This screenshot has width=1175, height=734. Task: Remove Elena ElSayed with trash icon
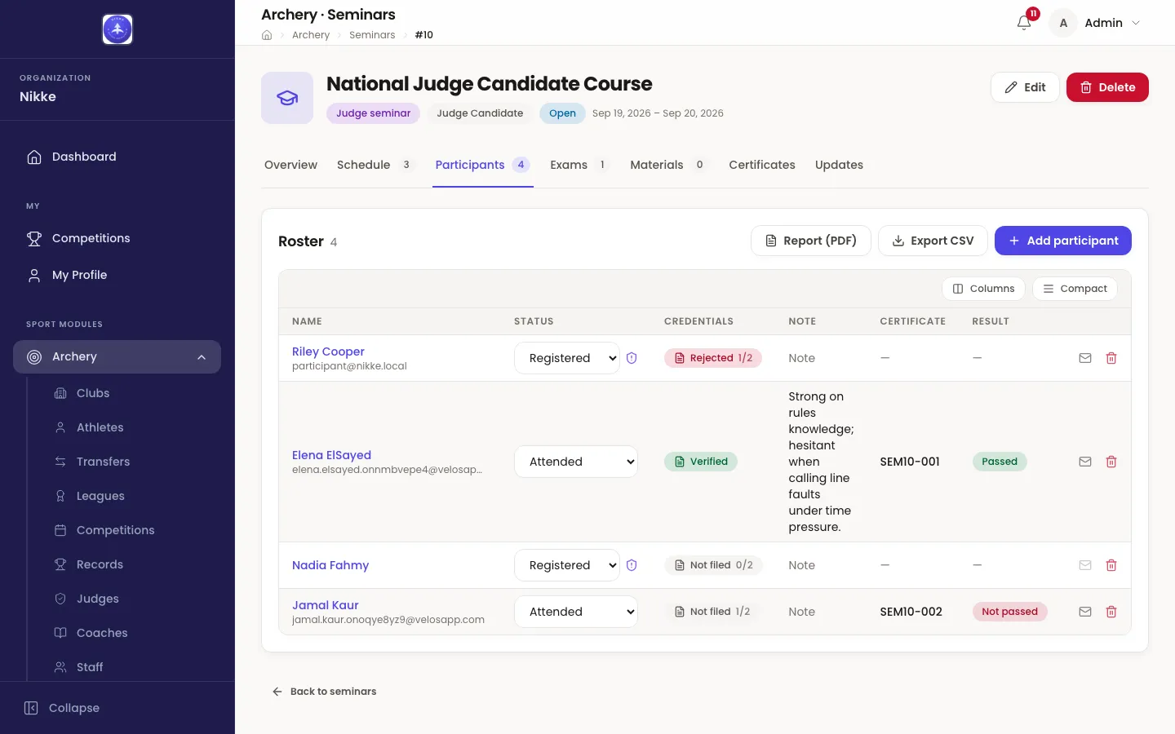(x=1111, y=462)
